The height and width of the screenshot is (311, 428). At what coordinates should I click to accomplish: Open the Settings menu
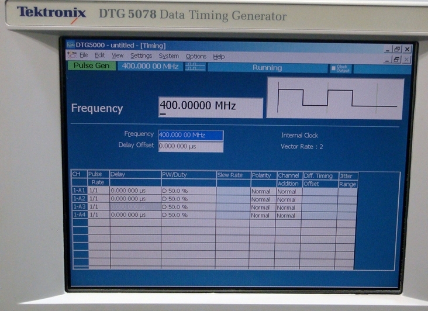coord(141,56)
